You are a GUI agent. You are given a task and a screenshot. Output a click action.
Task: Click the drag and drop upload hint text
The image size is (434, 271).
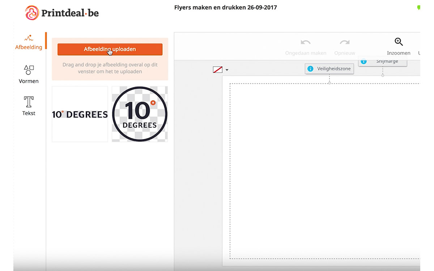point(110,68)
